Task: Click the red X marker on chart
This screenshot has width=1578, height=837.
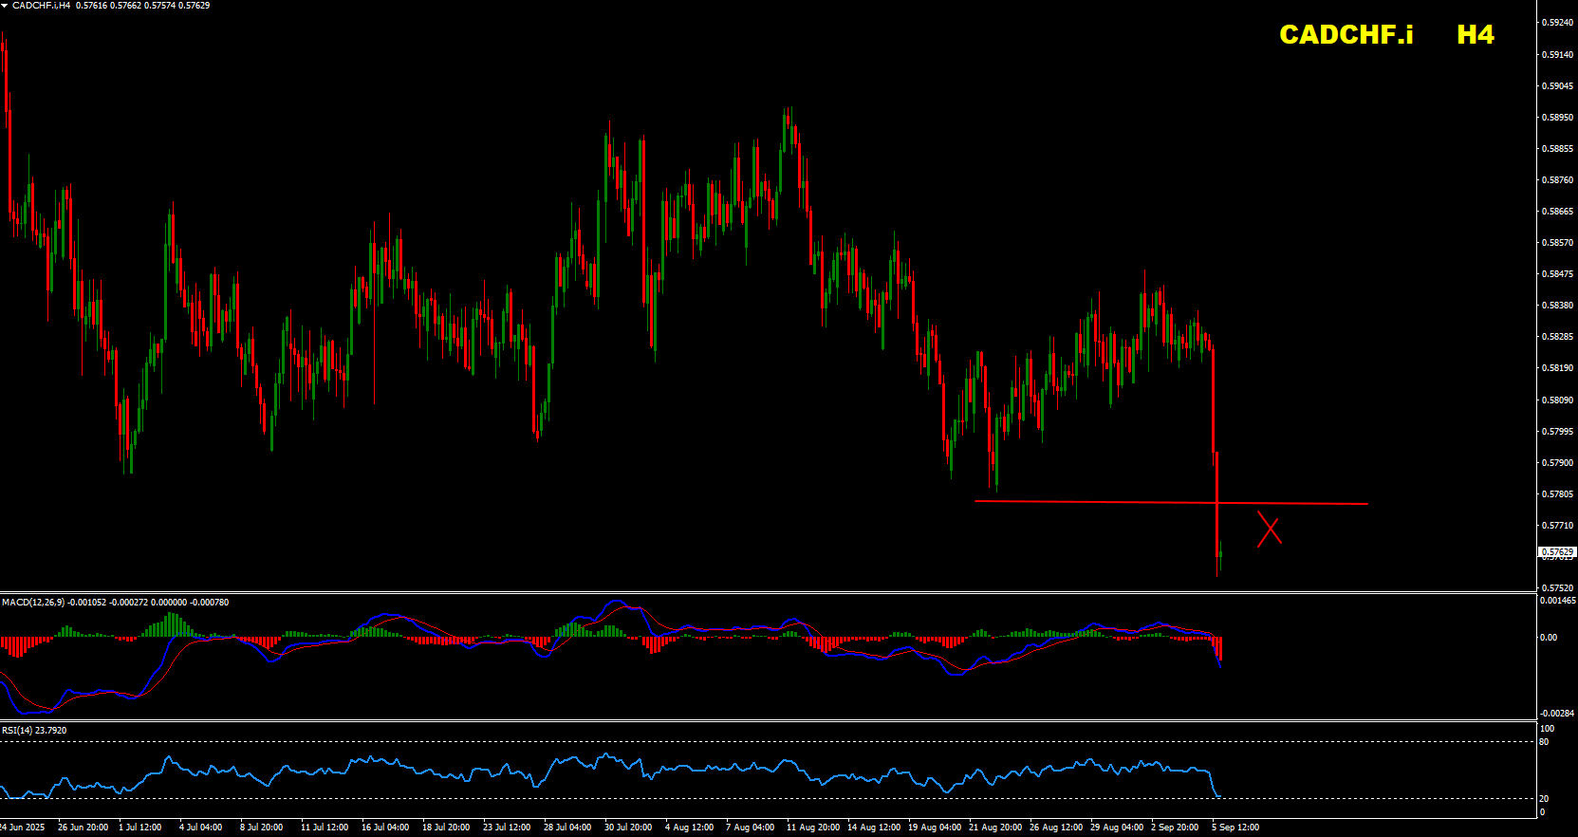Action: click(x=1270, y=530)
